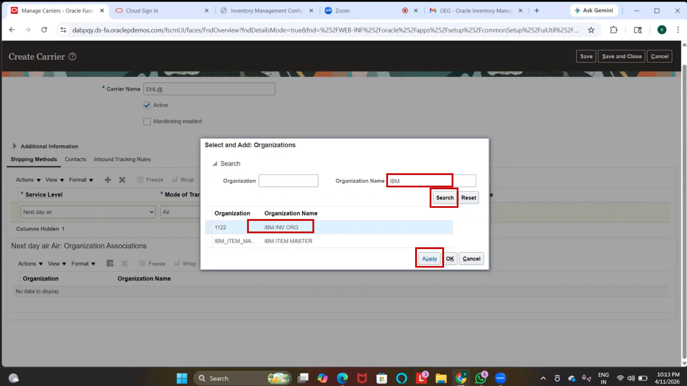Show hidden system tray icons
The image size is (687, 386).
point(543,378)
